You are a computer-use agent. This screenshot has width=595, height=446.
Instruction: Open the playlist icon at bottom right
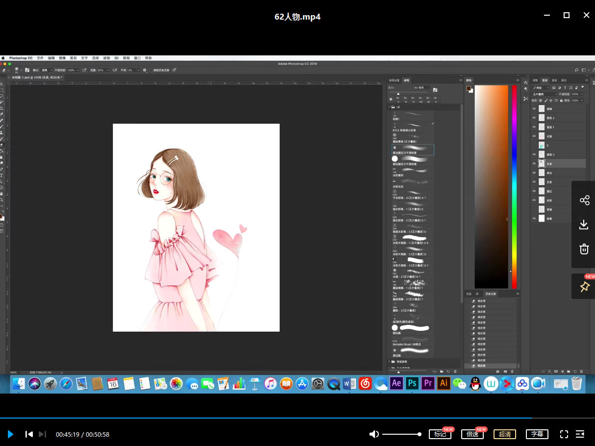point(580,434)
